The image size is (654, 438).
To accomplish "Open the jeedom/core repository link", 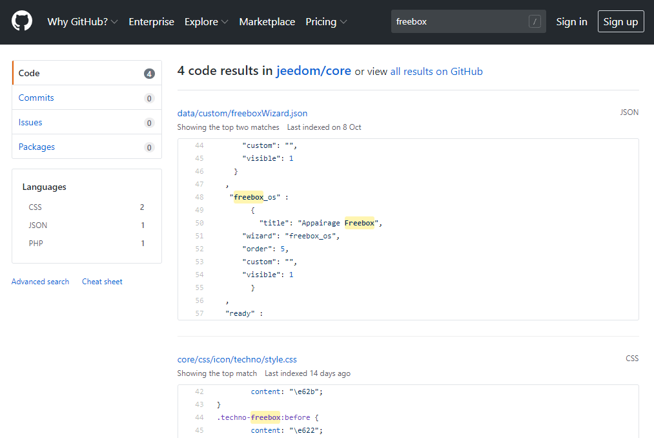I will point(314,71).
